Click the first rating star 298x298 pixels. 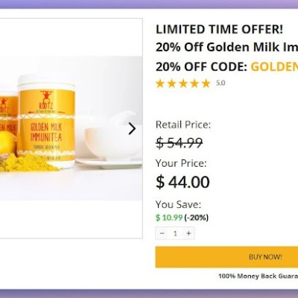[160, 83]
